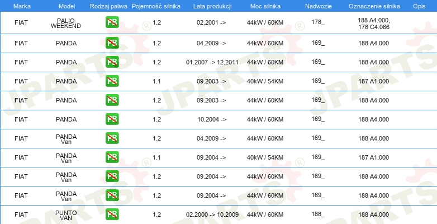Click 187 A1.000 in the PANDA 09.2003 row
Image resolution: width=437 pixels, height=224 pixels.
(x=373, y=81)
